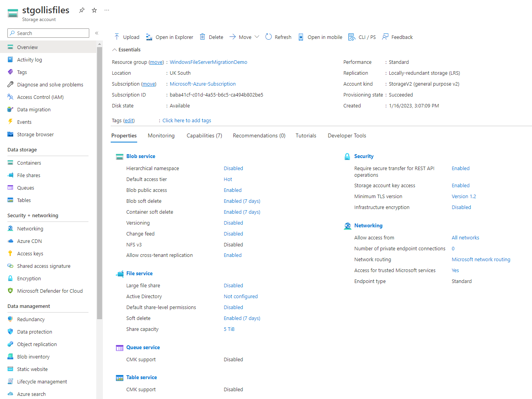The image size is (532, 399).
Task: Open Diagnose and solve problems
Action: (50, 84)
